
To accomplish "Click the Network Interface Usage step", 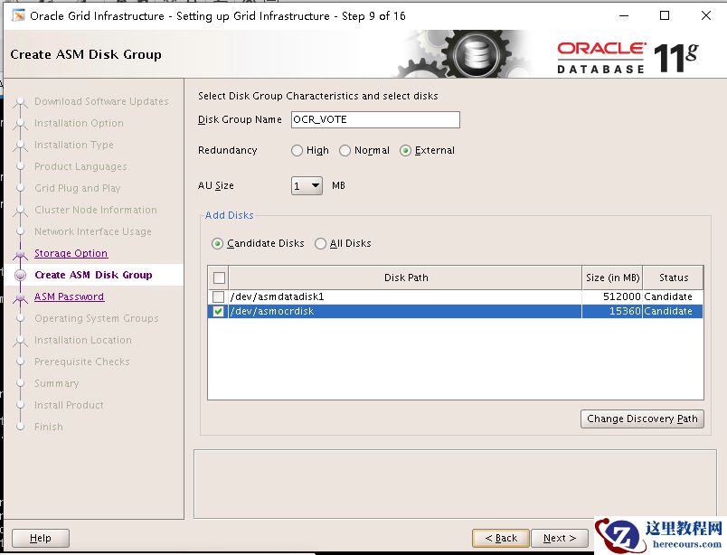I will (x=93, y=231).
